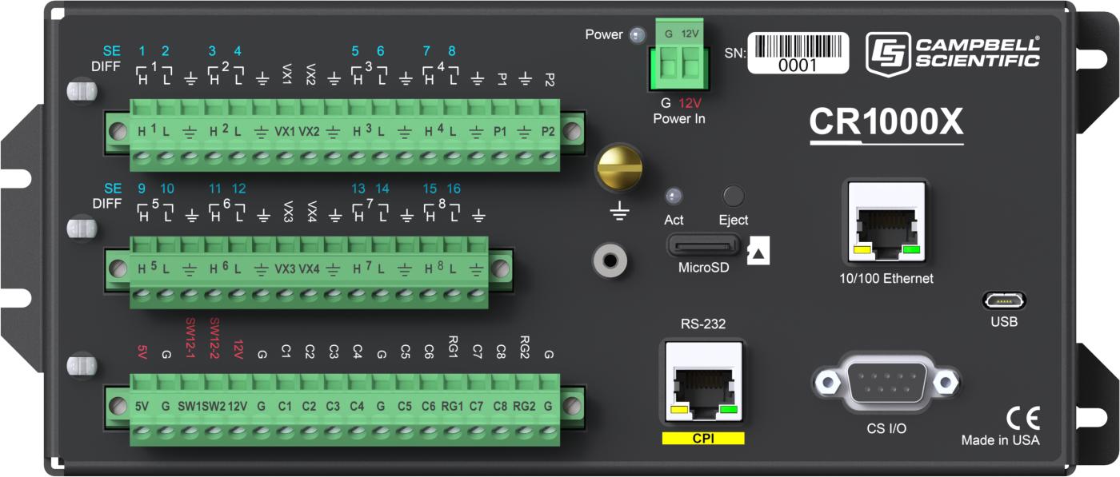
Task: Click the Campbell Scientific logo
Action: [954, 53]
